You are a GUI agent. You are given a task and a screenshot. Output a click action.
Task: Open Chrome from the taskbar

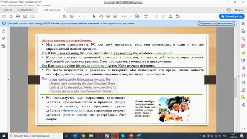click(83, 136)
